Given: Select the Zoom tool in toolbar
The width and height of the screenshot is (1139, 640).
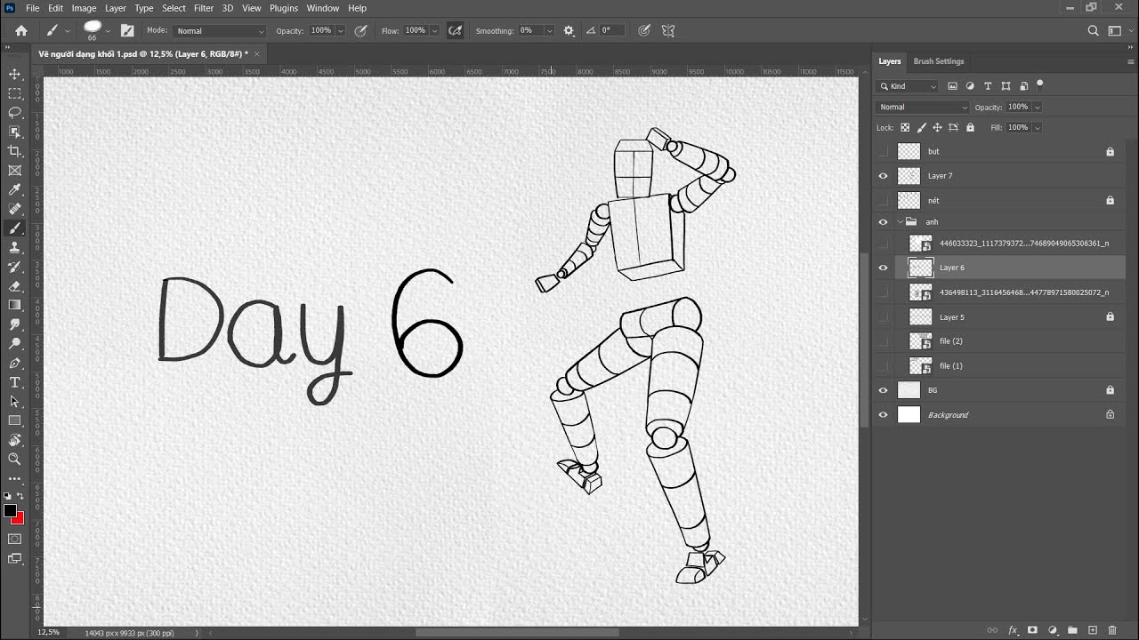Looking at the screenshot, I should [14, 459].
